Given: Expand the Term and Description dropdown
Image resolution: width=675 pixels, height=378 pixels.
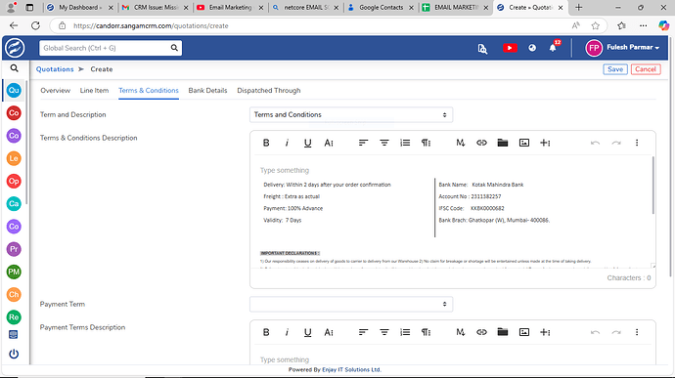Looking at the screenshot, I should pyautogui.click(x=351, y=115).
